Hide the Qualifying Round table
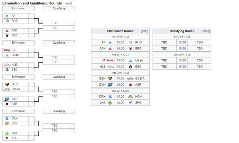Screen dimensions: 239x143 [206, 31]
